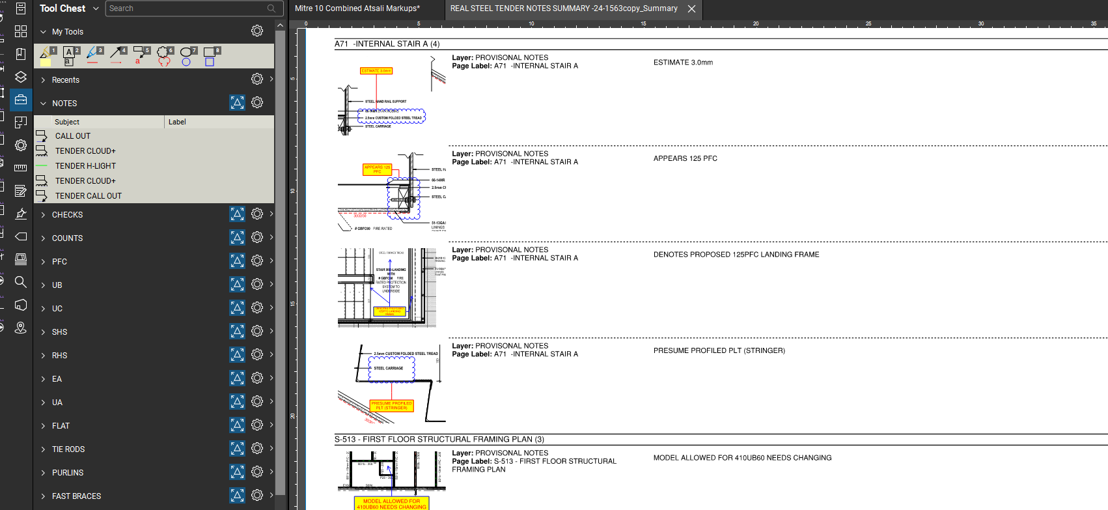Viewport: 1108px width, 510px height.
Task: Click scroll-up arrow of Tool Chest scrollbar
Action: [280, 25]
